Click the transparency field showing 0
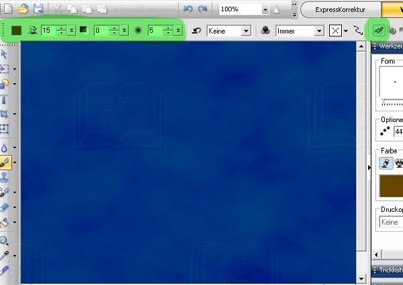Image resolution: width=403 pixels, height=285 pixels. [101, 31]
